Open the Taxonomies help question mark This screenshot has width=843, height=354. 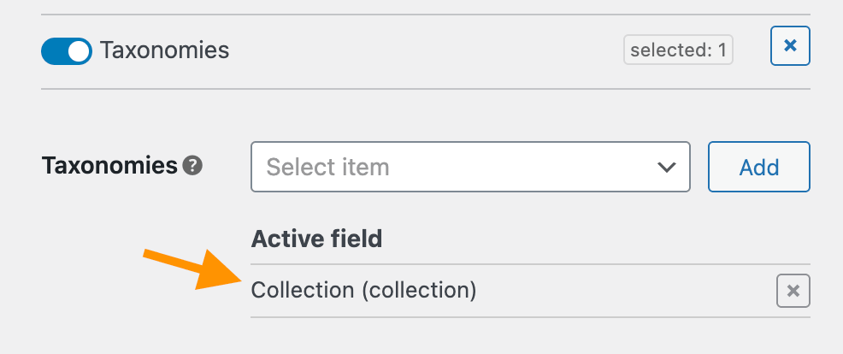tap(193, 166)
